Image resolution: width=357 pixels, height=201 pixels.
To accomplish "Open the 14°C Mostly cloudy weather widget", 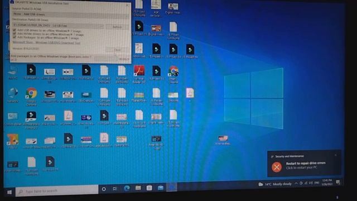I will point(275,184).
